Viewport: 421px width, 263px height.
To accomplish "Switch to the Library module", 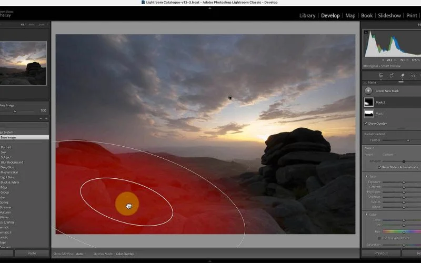I will pyautogui.click(x=307, y=16).
